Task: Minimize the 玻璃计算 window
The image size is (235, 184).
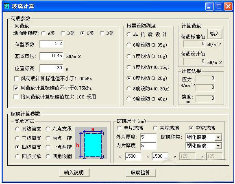Action: click(209, 6)
